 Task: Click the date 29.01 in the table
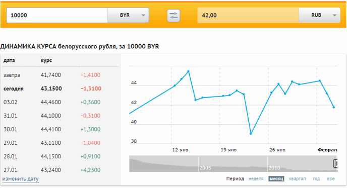click(x=10, y=143)
